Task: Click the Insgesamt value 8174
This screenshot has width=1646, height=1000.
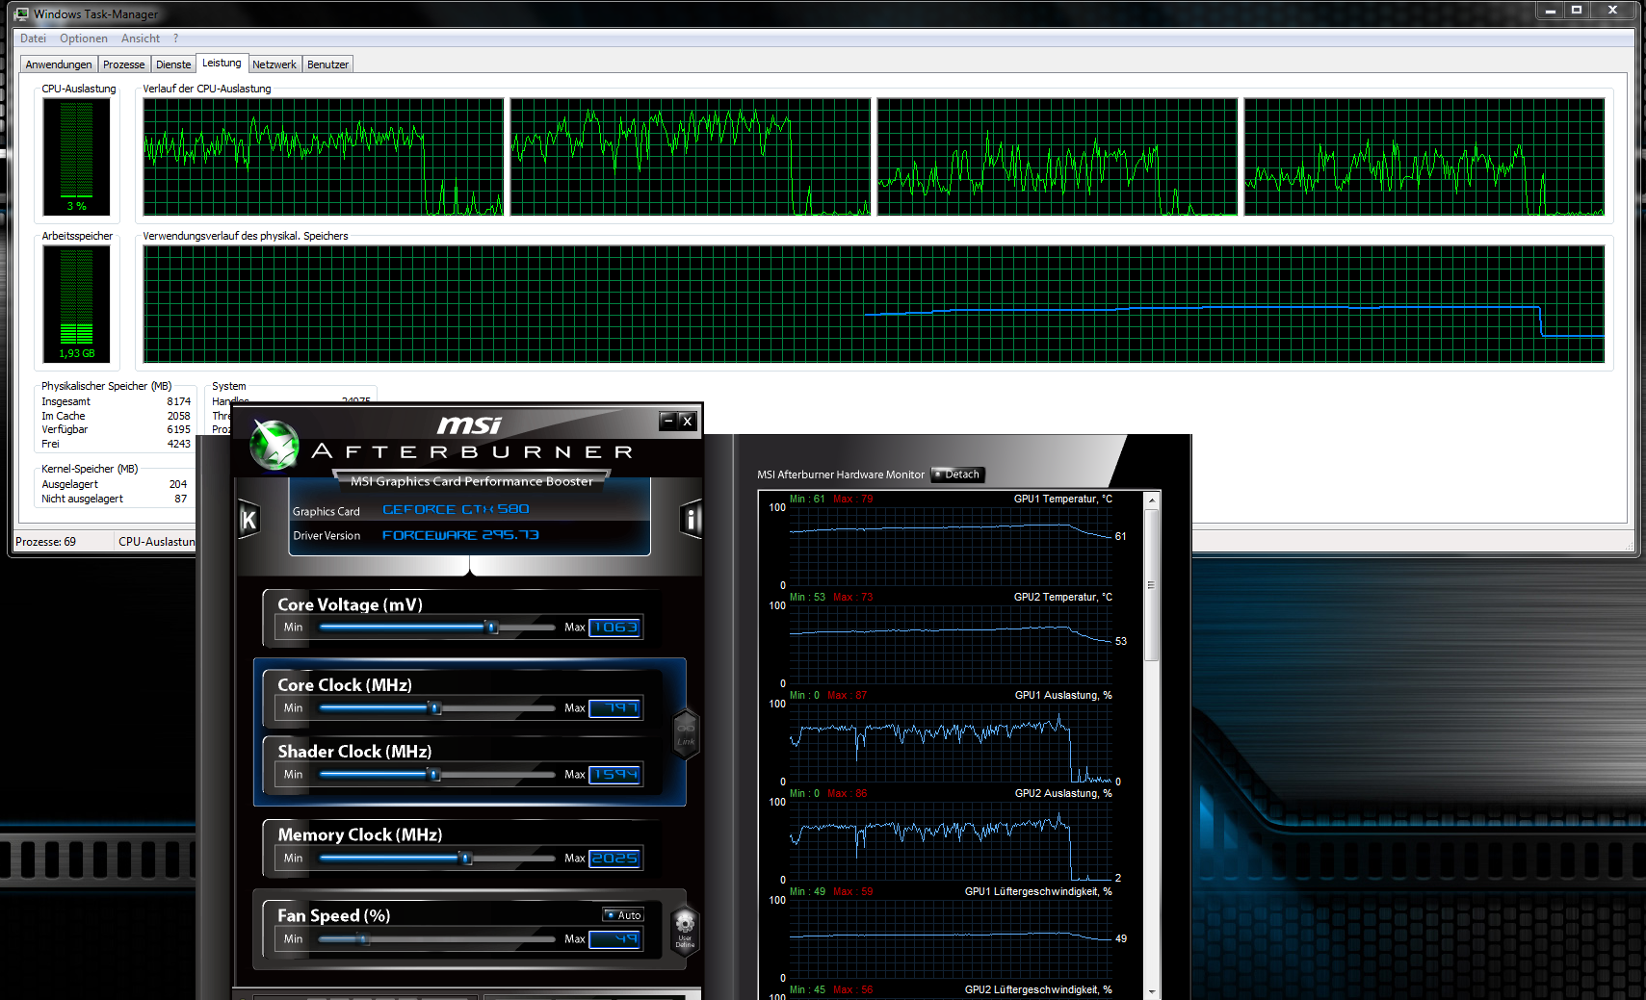Action: coord(179,402)
